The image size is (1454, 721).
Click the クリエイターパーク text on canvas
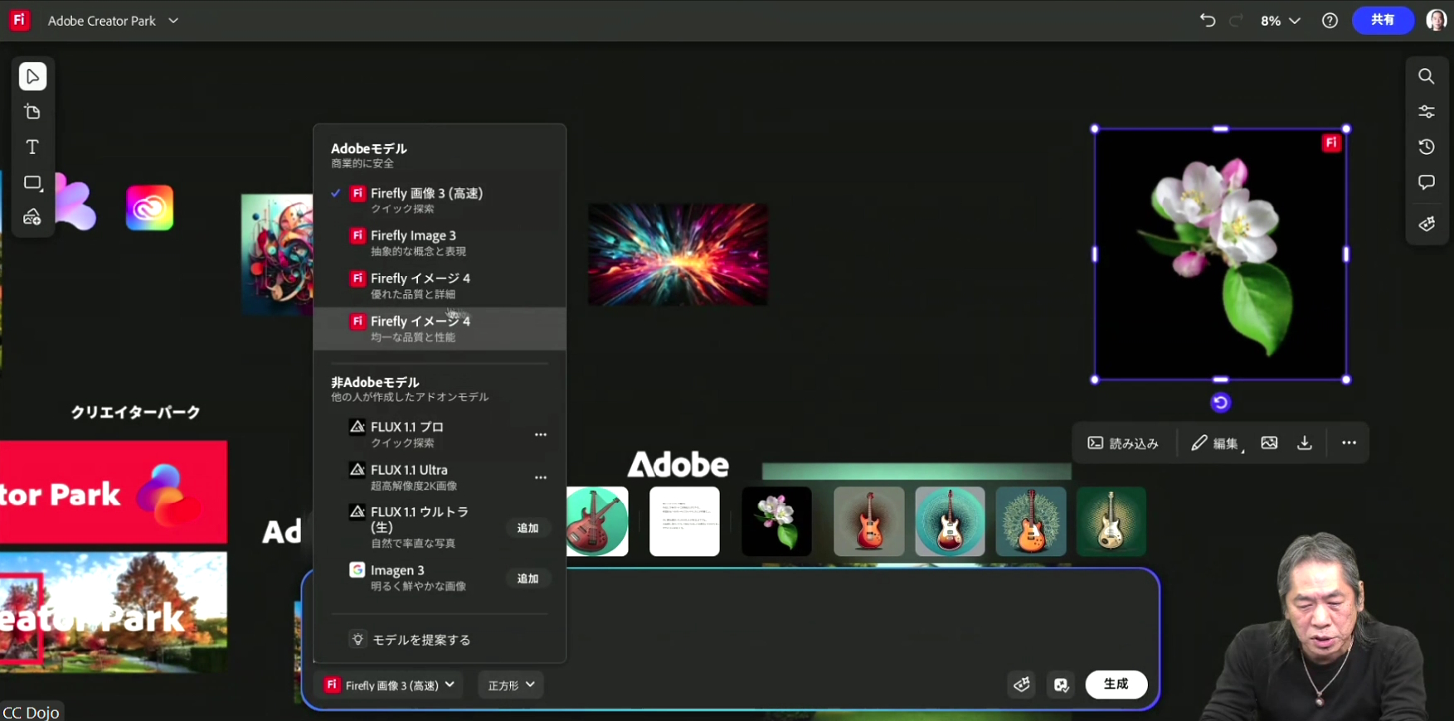point(135,412)
